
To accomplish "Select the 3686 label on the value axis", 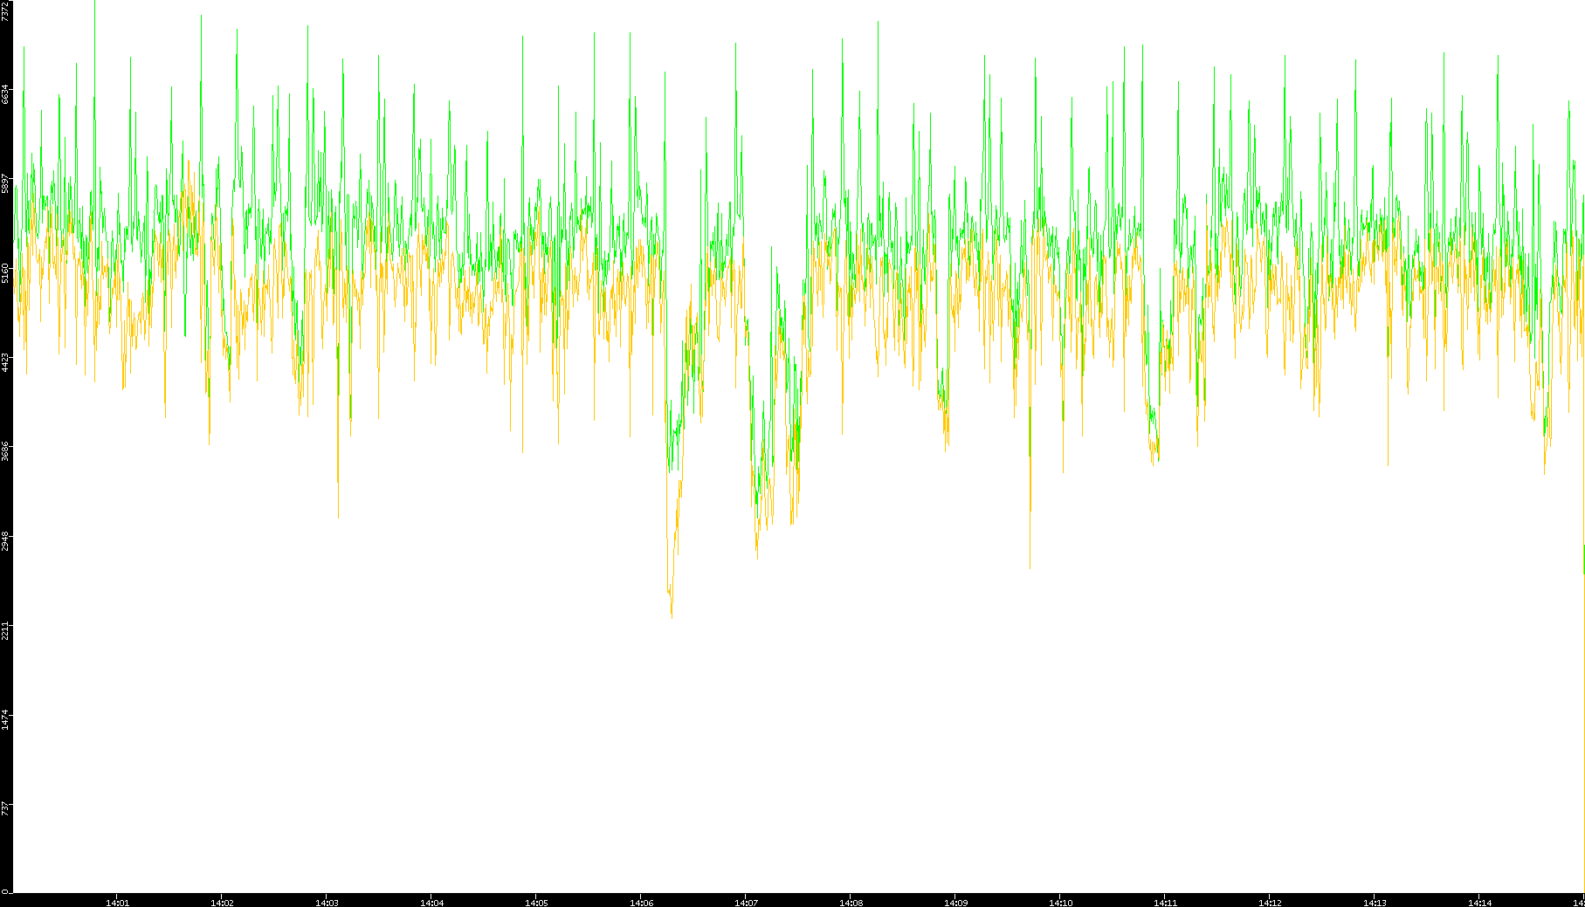I will tap(6, 451).
